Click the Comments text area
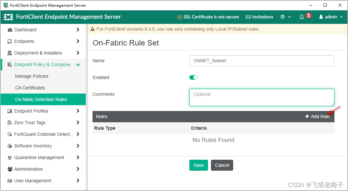This screenshot has width=348, height=191. pyautogui.click(x=262, y=97)
